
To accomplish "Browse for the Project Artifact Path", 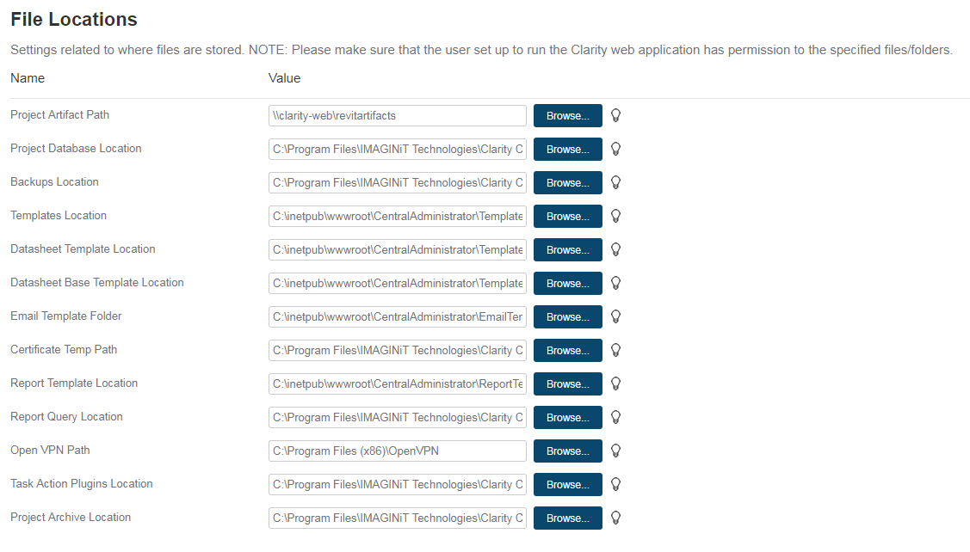I will click(567, 116).
